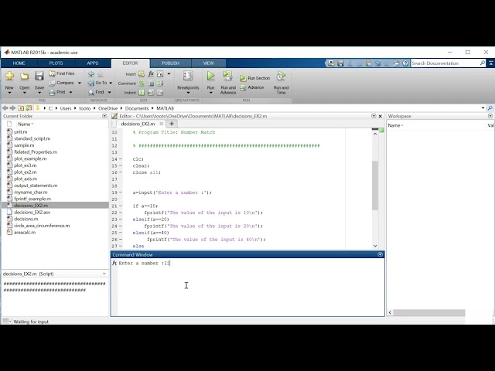The width and height of the screenshot is (495, 371).
Task: Click the quick access Paste icon
Action: (368, 63)
